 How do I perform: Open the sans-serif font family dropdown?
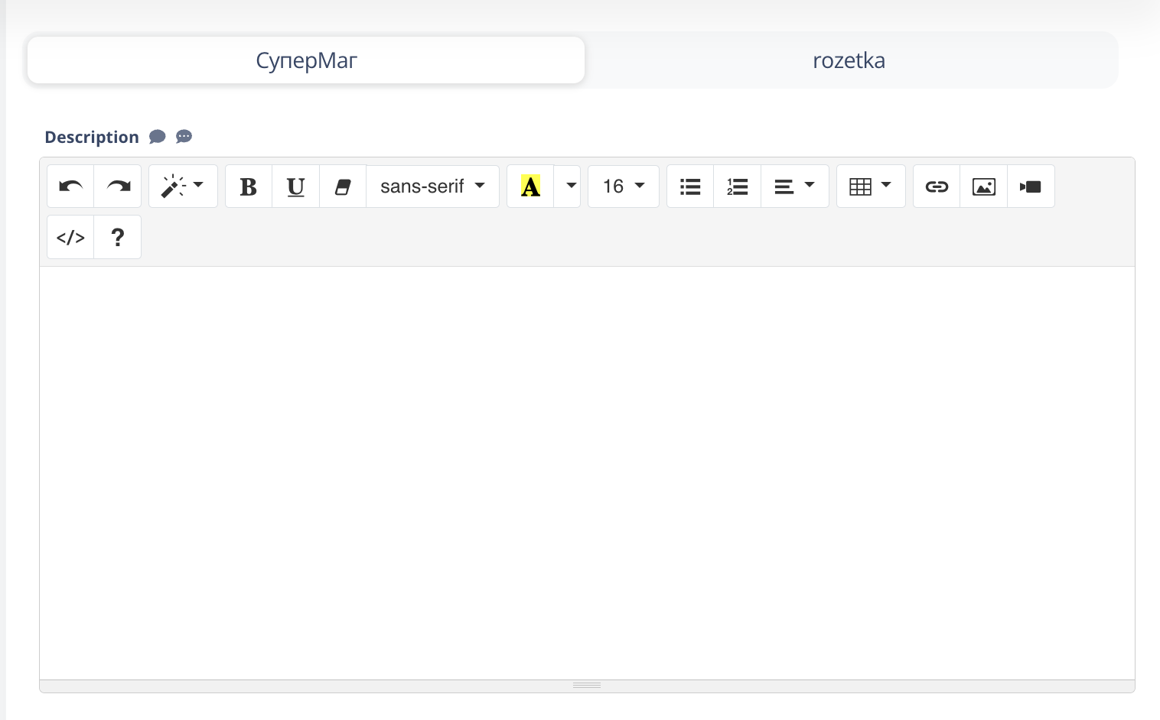[432, 186]
